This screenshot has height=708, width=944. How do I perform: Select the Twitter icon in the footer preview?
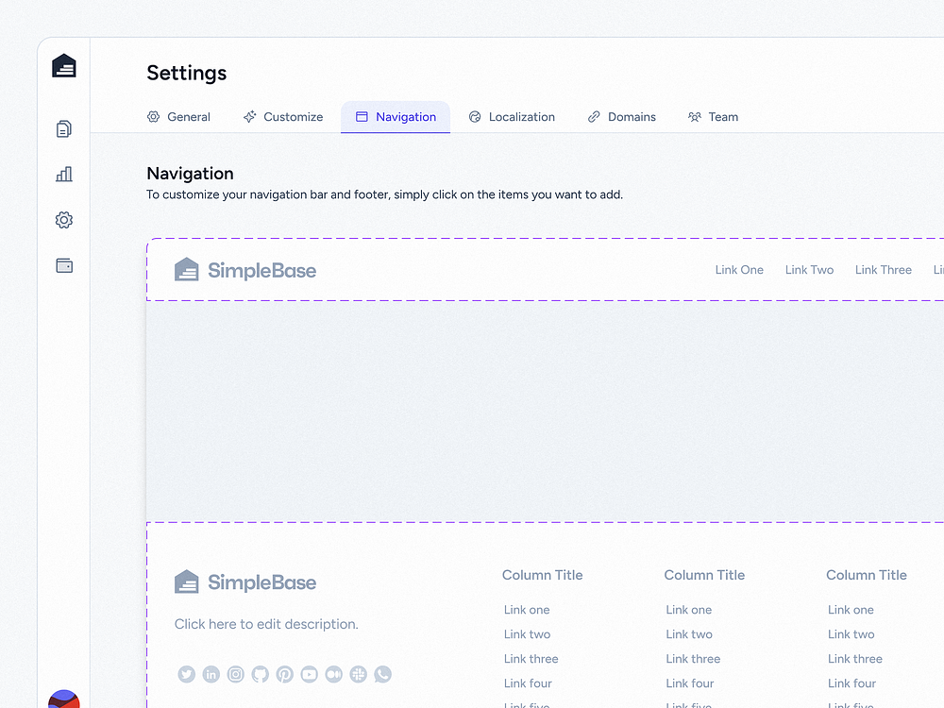tap(186, 674)
